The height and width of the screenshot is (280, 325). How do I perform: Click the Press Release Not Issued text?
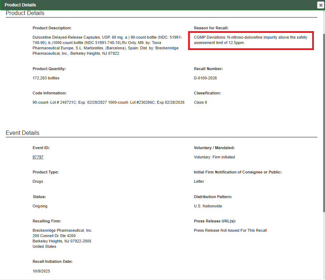click(230, 230)
